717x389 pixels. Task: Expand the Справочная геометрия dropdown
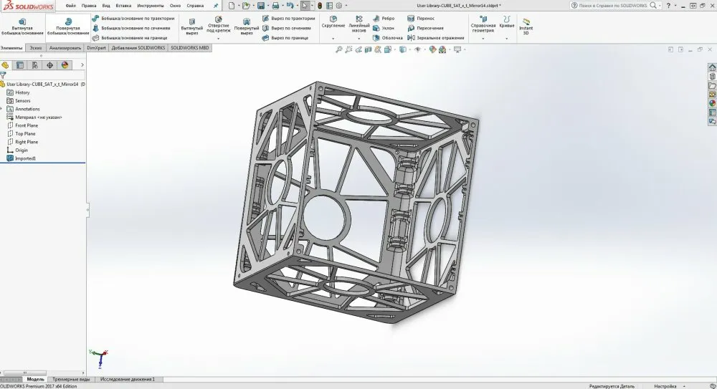tap(483, 39)
